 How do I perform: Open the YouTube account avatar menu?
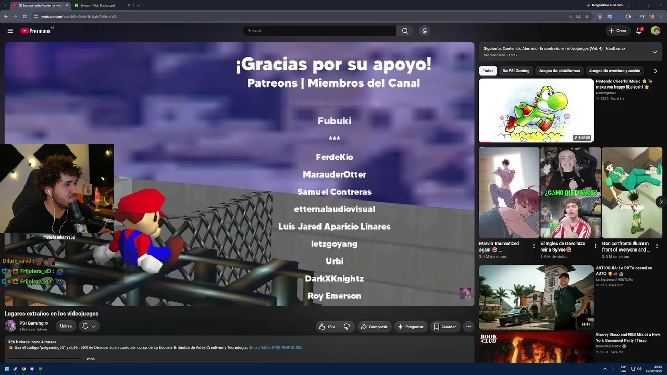(656, 31)
